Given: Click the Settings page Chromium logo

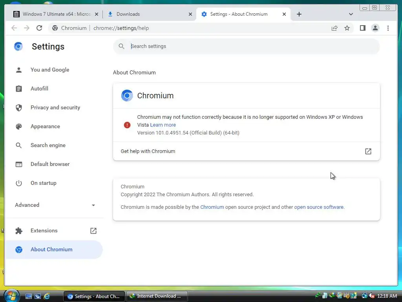Looking at the screenshot, I should (x=18, y=46).
